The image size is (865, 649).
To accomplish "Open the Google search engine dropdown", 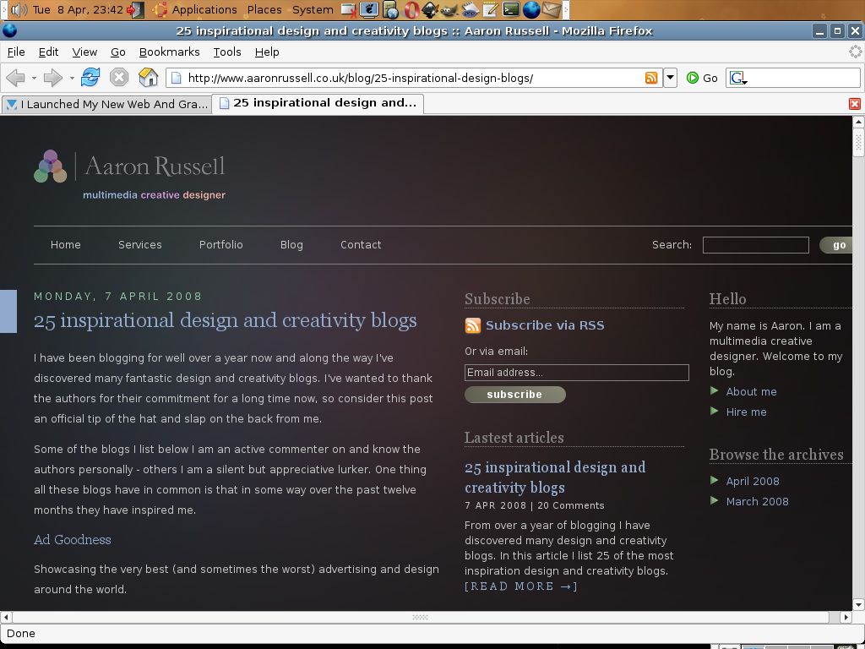I will 738,79.
